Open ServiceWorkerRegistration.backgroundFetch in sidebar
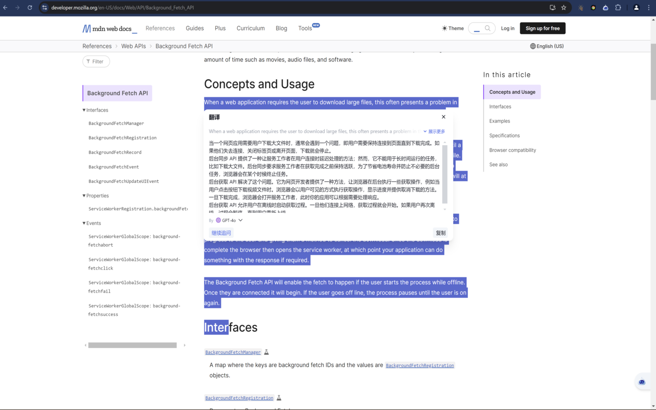The height and width of the screenshot is (410, 656). (x=138, y=209)
